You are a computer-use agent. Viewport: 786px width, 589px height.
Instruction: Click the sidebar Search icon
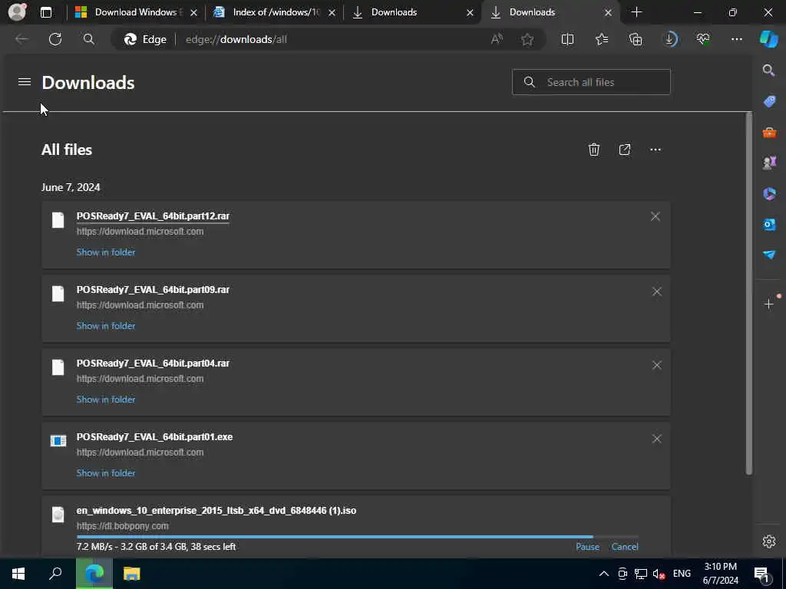pyautogui.click(x=768, y=70)
